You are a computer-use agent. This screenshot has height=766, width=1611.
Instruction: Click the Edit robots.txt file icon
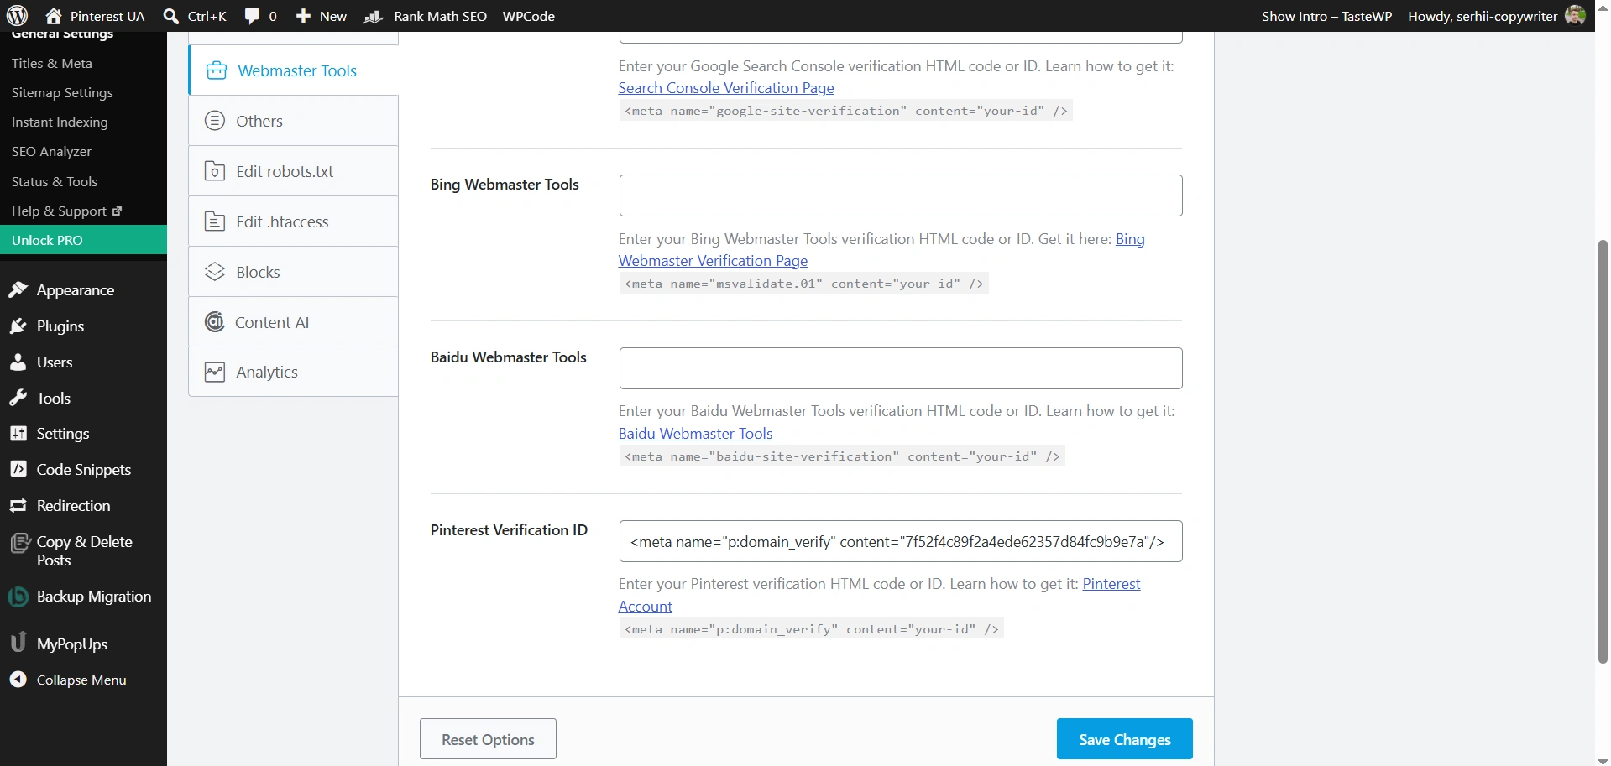coord(215,171)
